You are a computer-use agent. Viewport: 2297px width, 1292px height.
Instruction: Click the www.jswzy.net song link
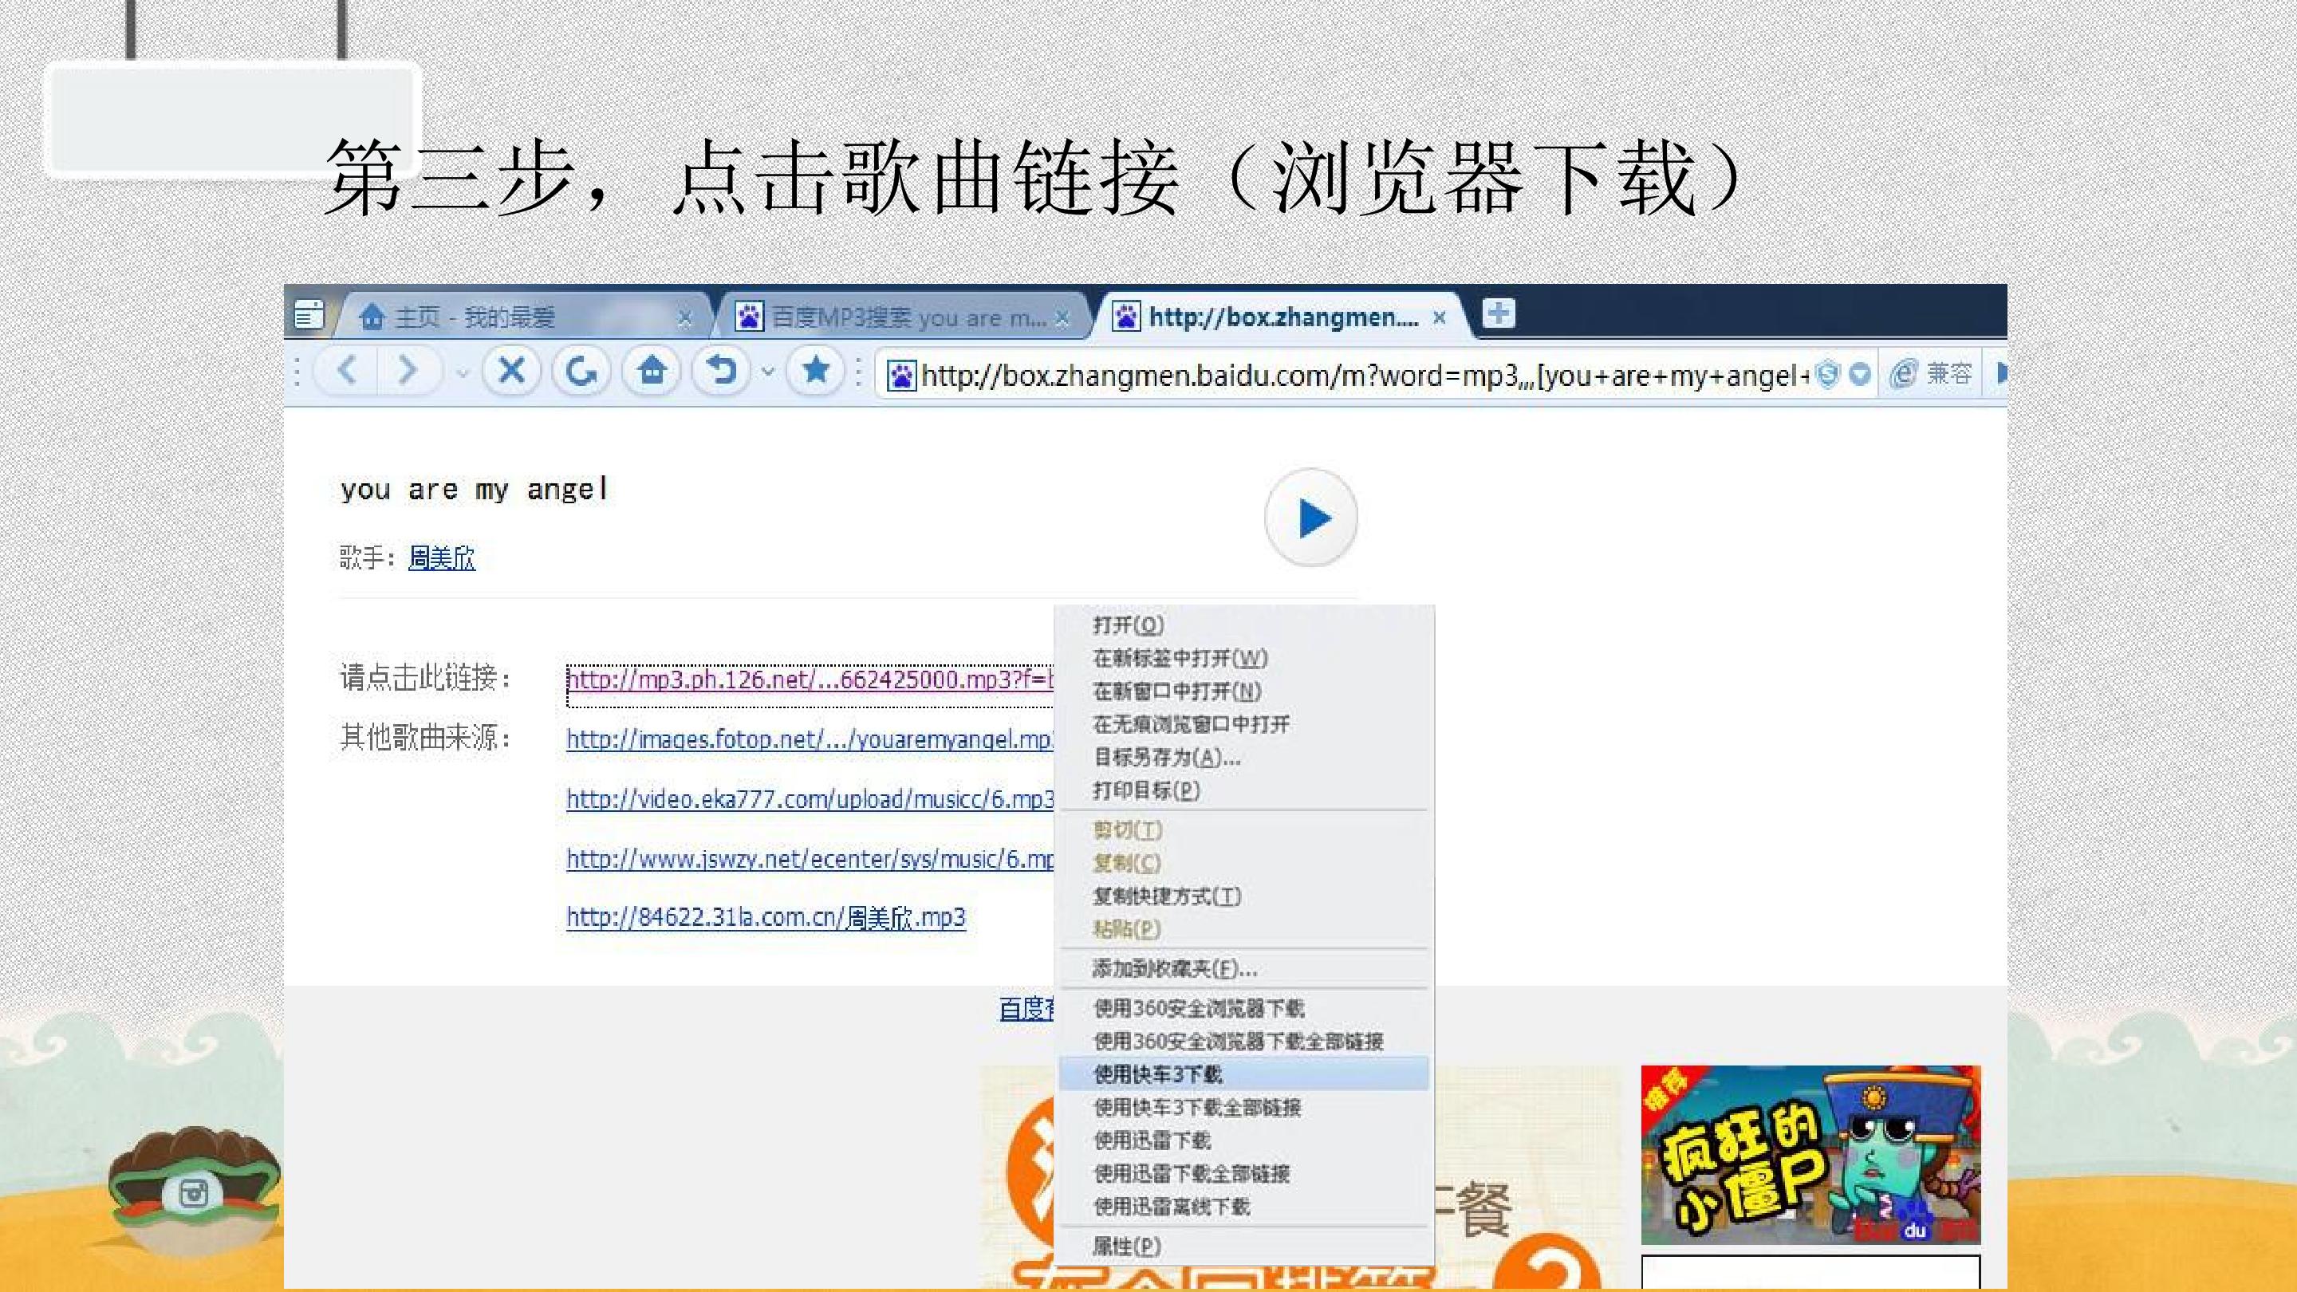[810, 859]
